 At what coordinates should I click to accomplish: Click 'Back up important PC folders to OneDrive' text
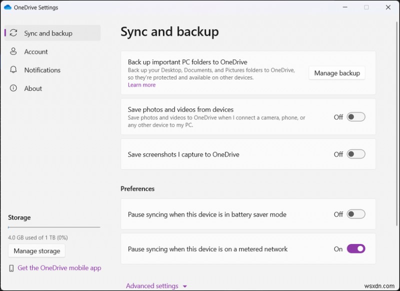pos(187,62)
